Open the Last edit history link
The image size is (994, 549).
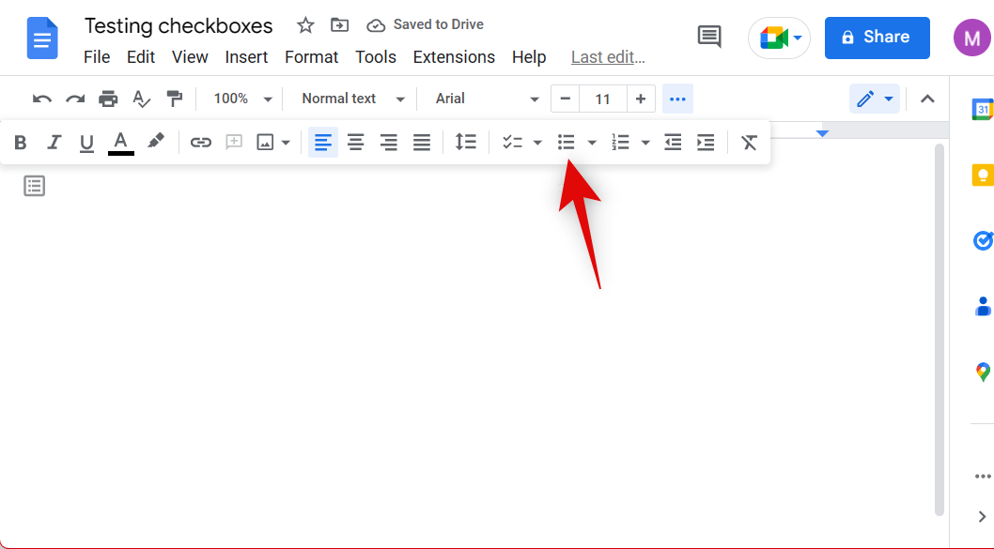tap(607, 56)
